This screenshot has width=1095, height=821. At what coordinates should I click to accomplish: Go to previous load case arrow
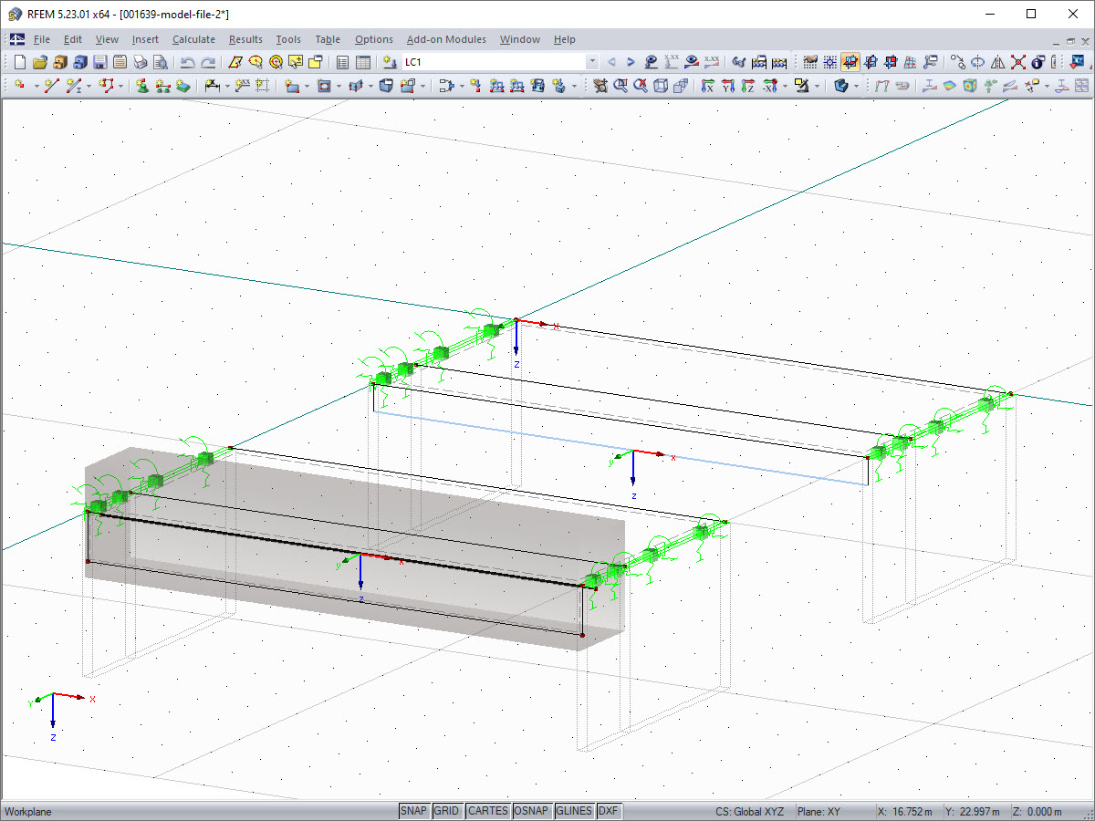click(611, 63)
